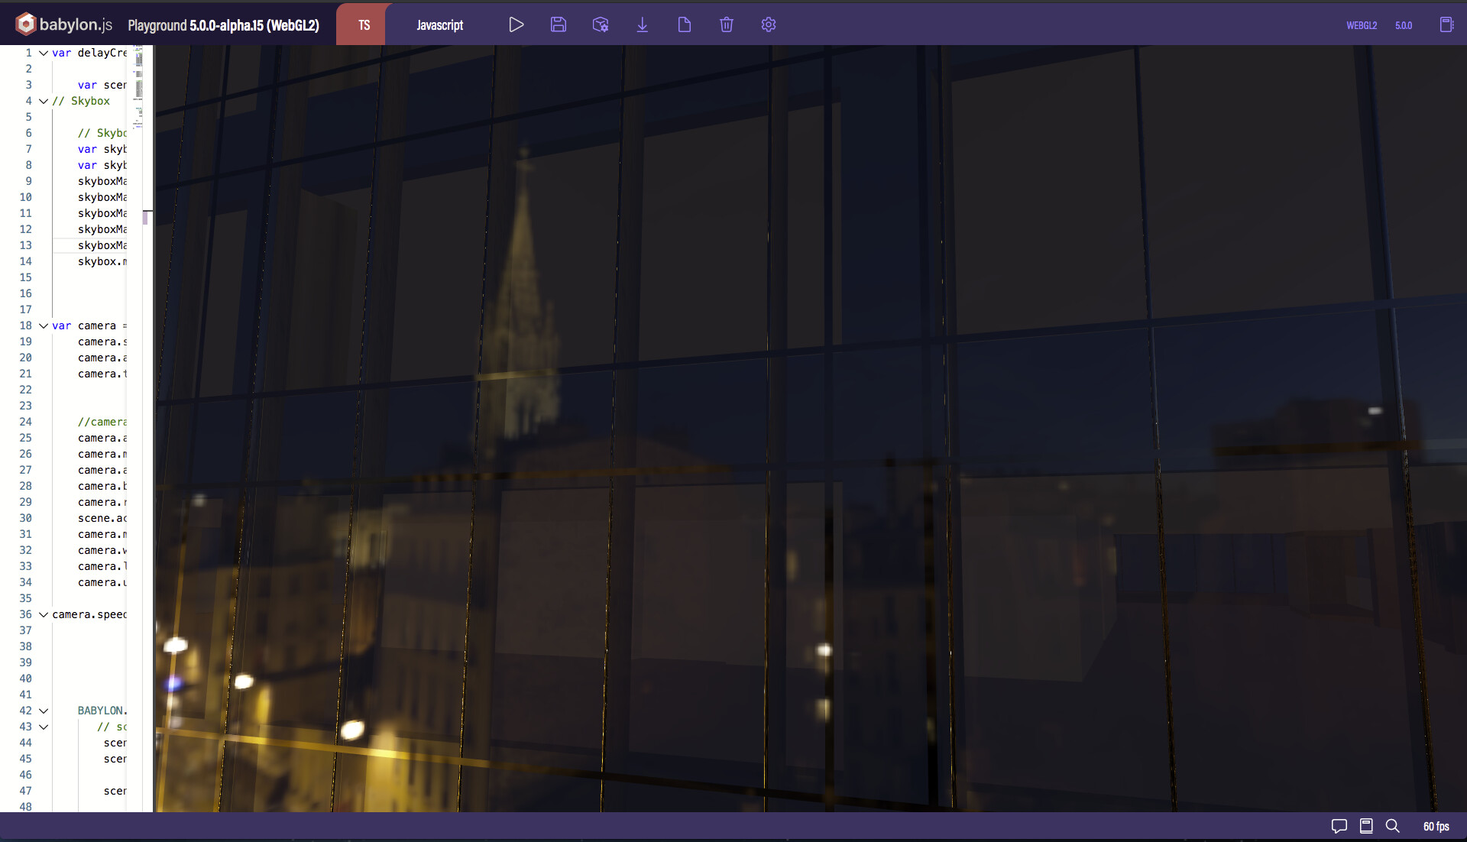Image resolution: width=1467 pixels, height=842 pixels.
Task: Run the scene with Play button
Action: tap(516, 24)
